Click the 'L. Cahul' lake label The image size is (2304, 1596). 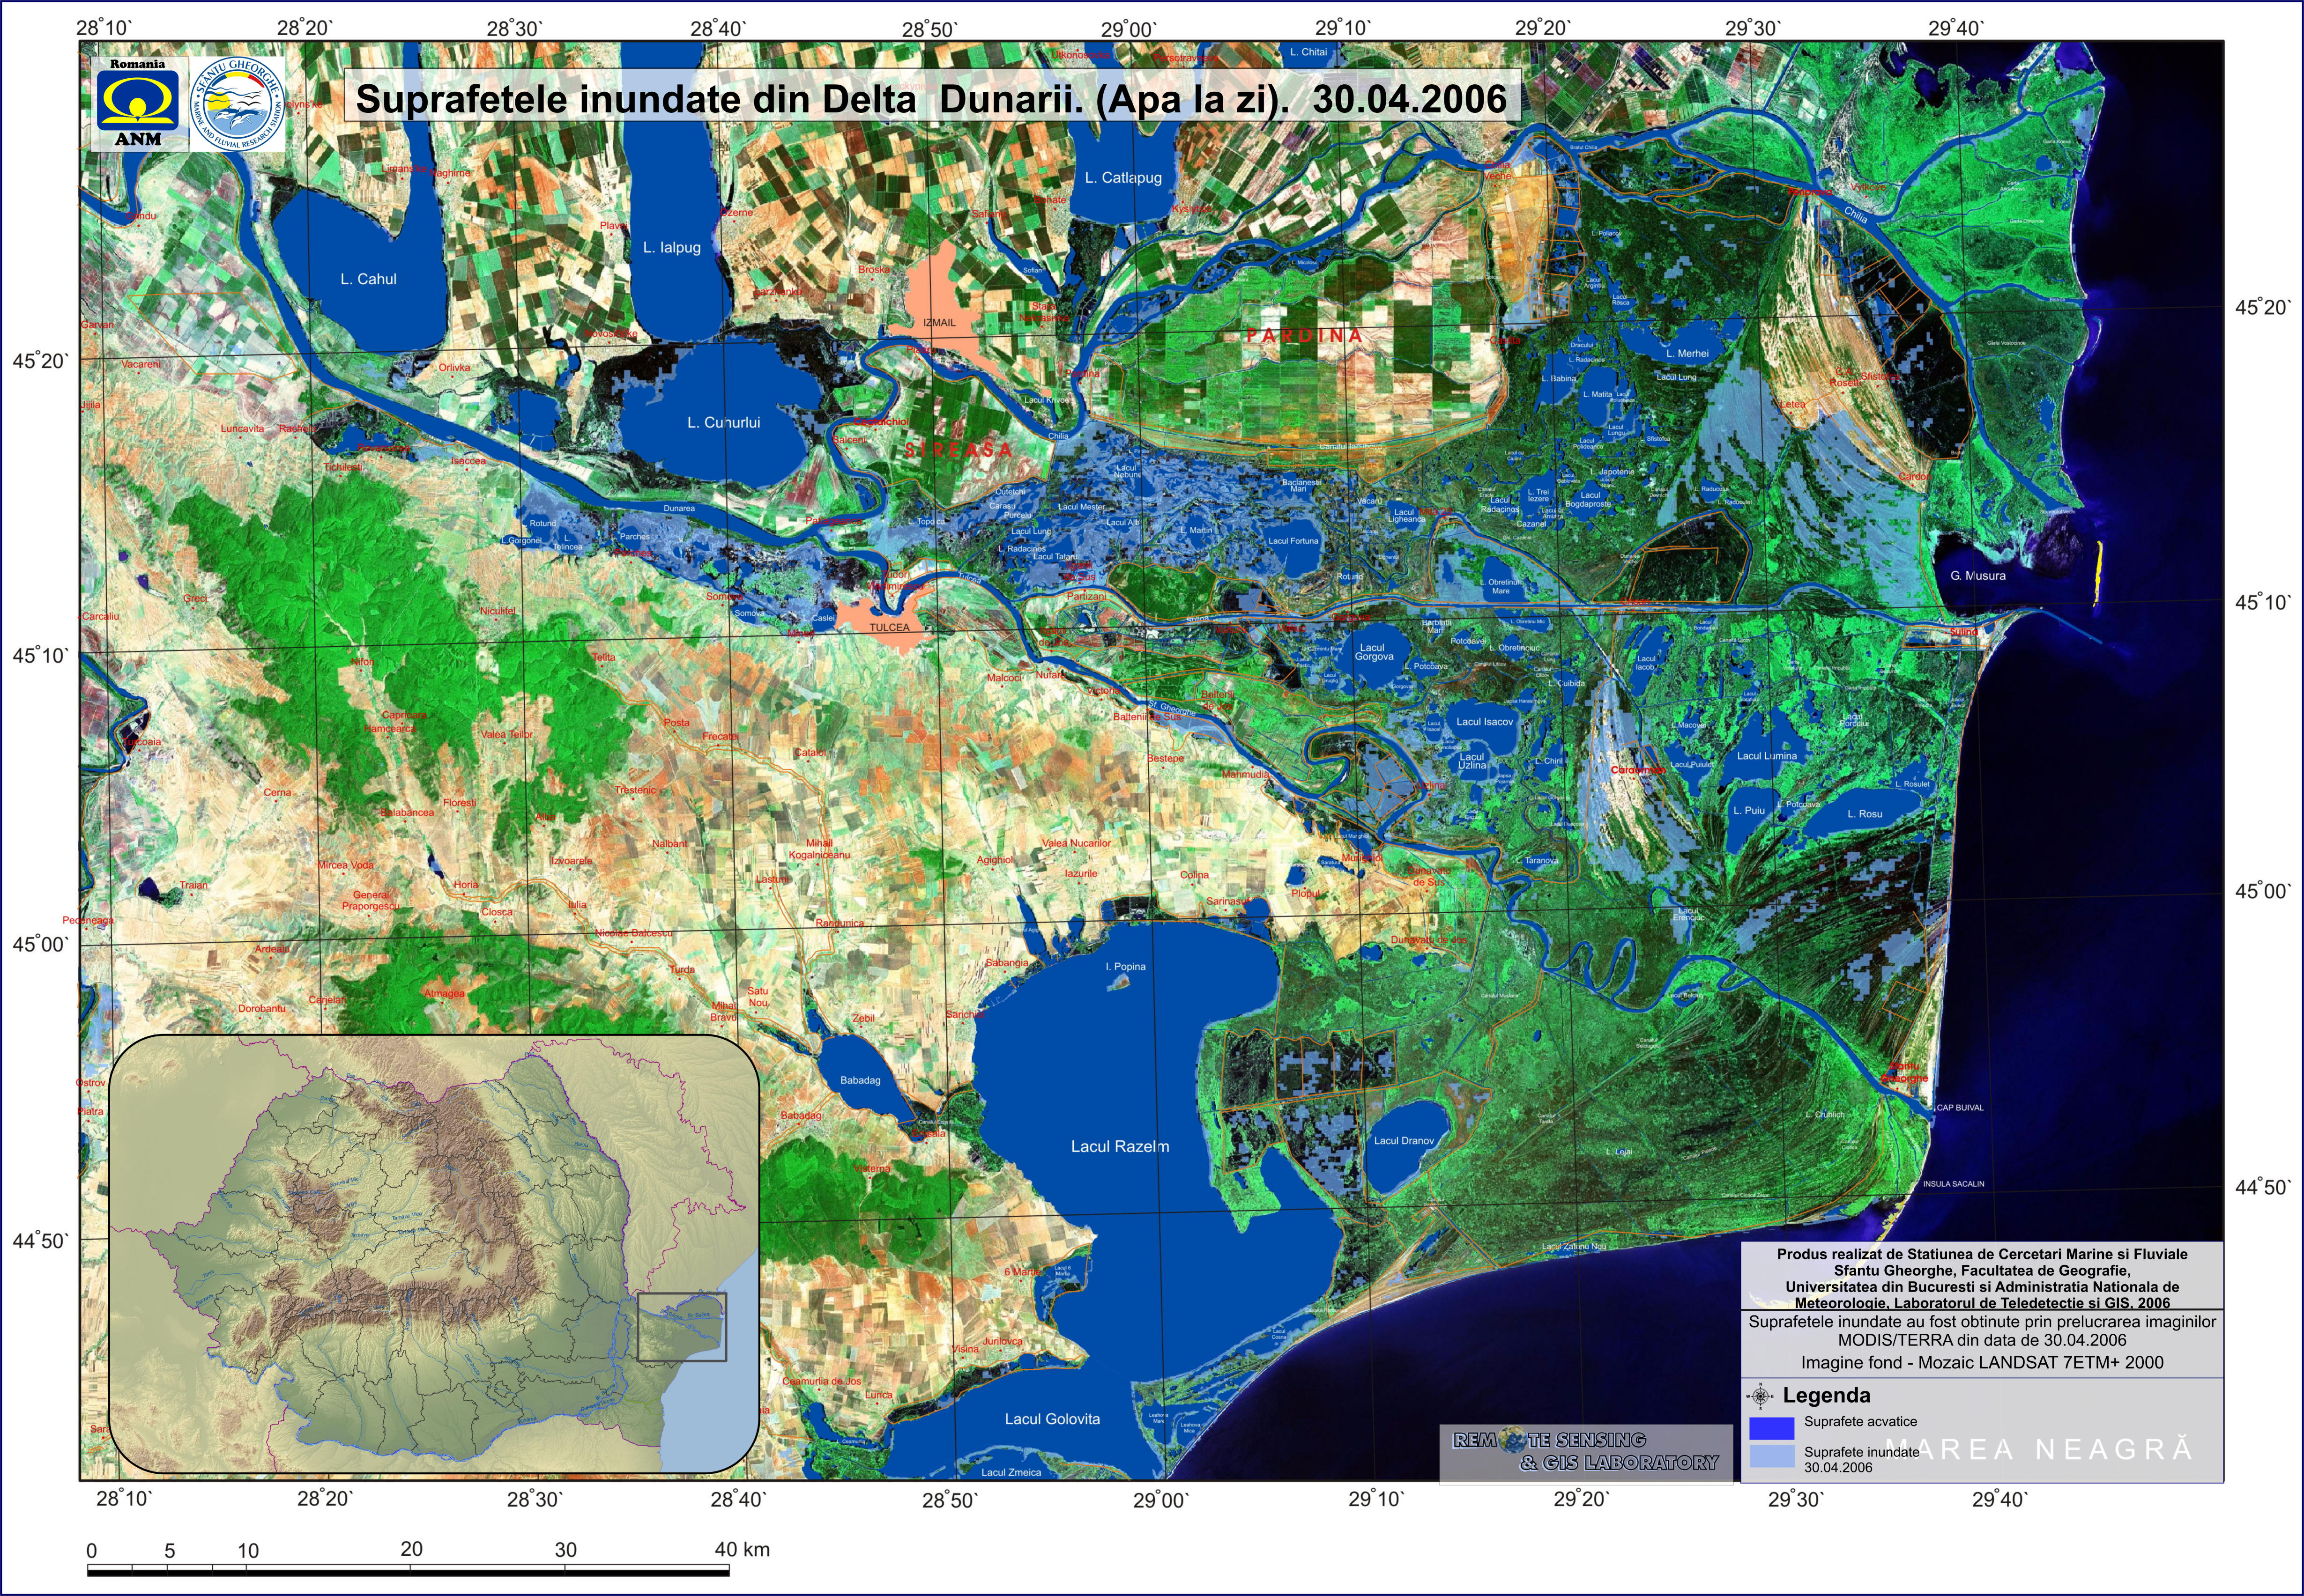pyautogui.click(x=368, y=279)
